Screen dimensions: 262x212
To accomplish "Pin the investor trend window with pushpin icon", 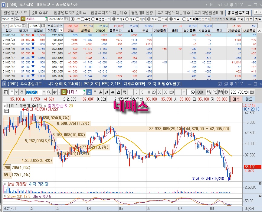I will click(x=231, y=5).
